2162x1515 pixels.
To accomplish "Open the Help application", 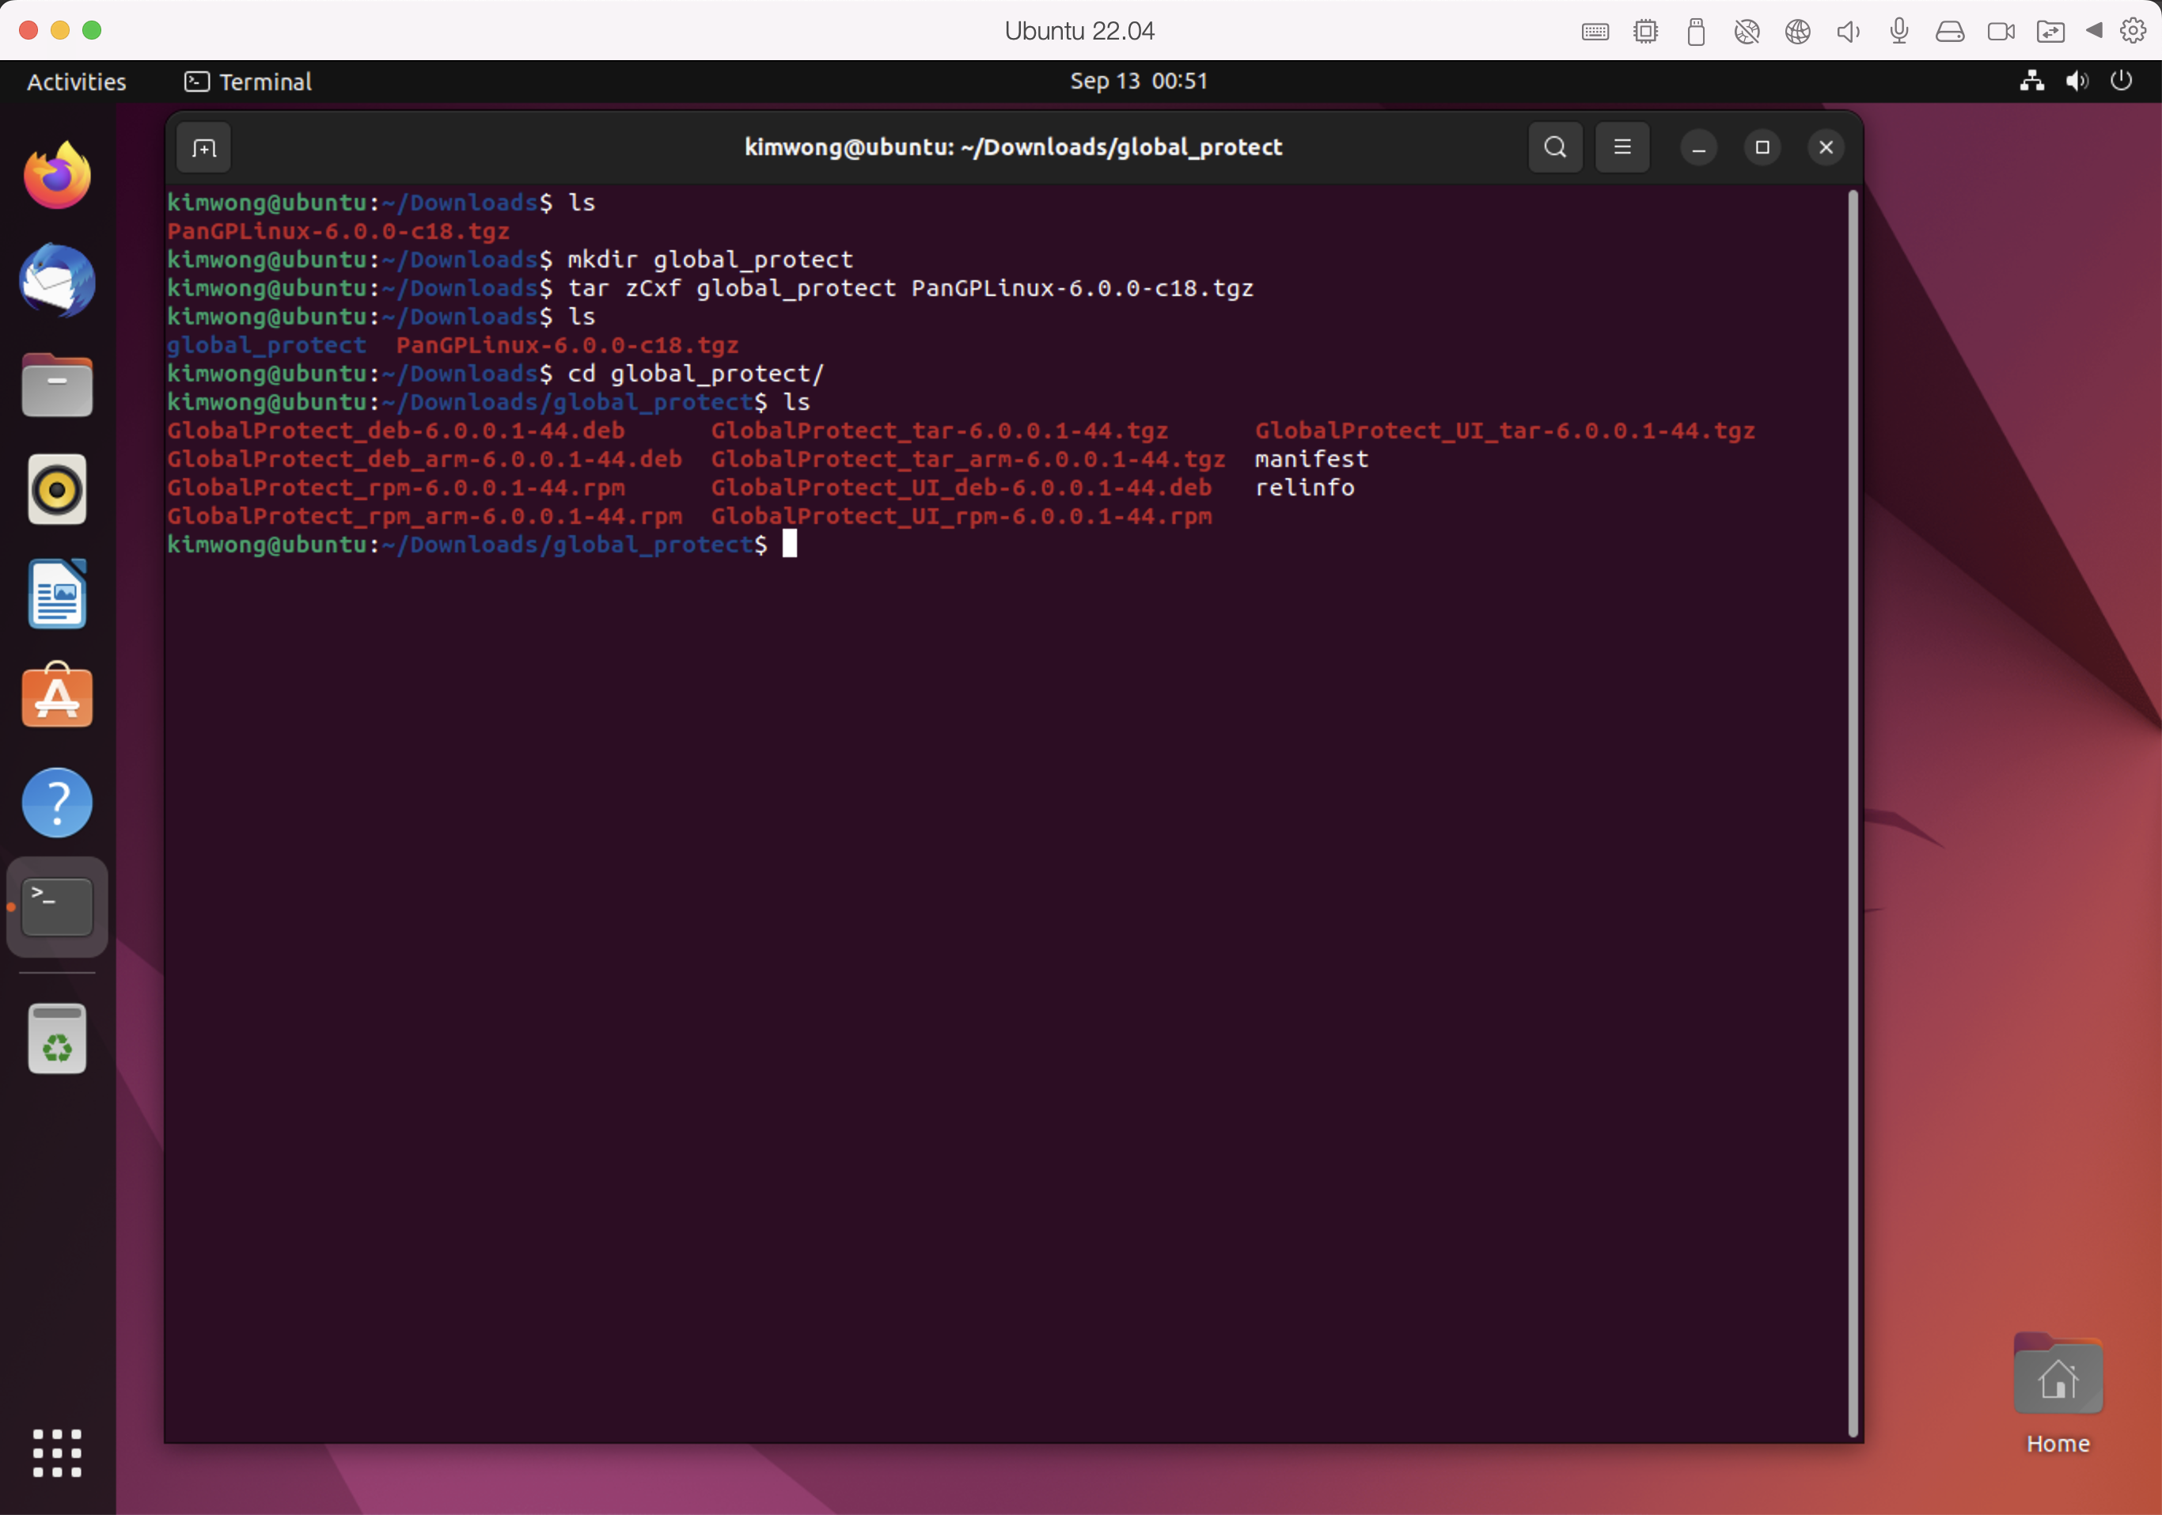I will [x=58, y=803].
